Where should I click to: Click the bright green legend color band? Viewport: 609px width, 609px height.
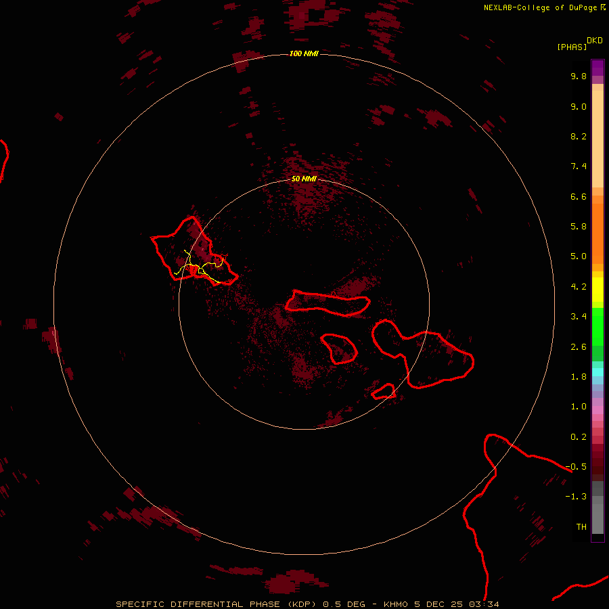coord(597,326)
